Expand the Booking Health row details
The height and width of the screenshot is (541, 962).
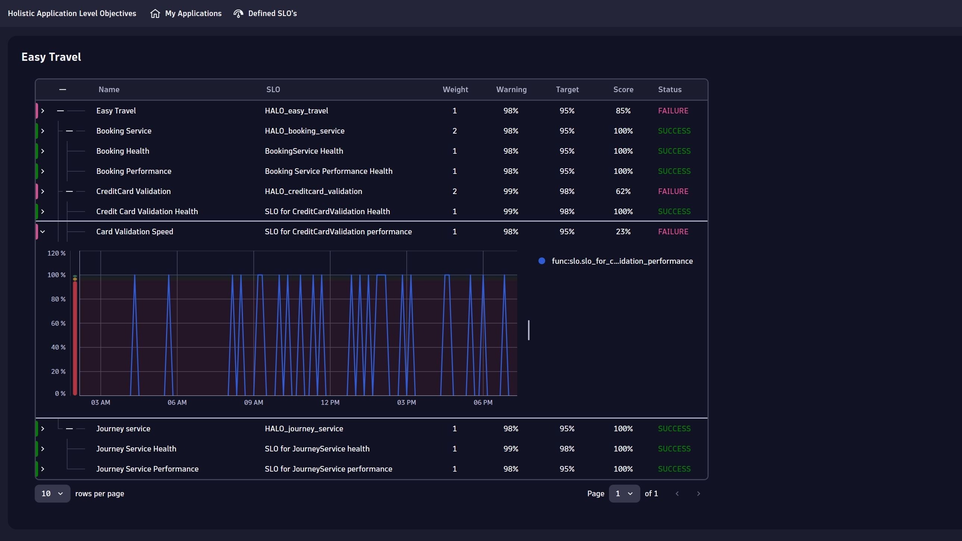pyautogui.click(x=43, y=151)
